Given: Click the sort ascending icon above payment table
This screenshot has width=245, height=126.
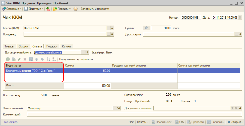Looking at the screenshot, I should coord(48,59).
